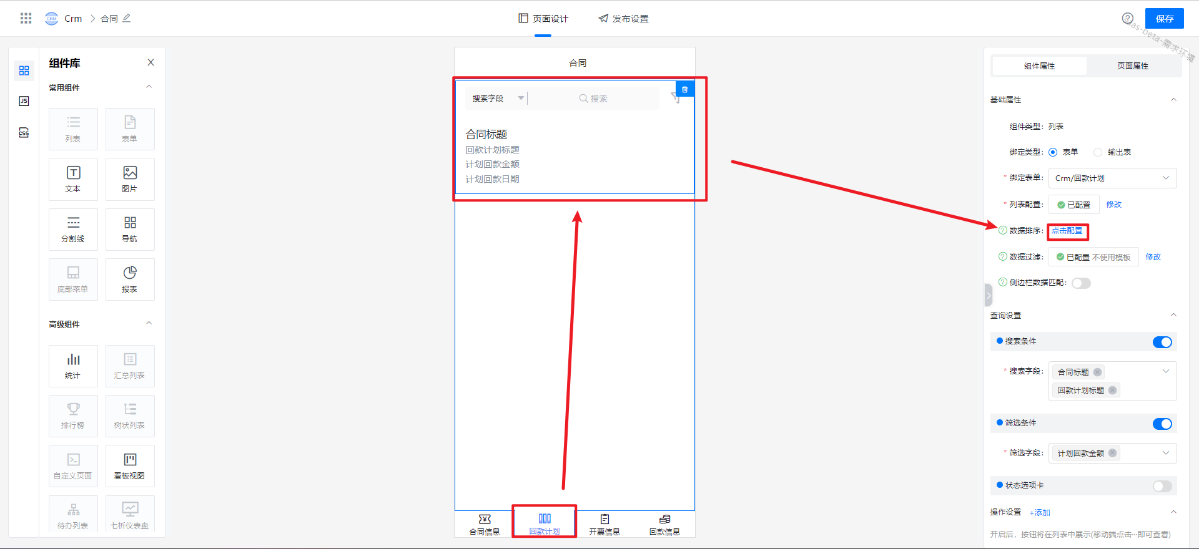
Task: Toggle 侧边栏数据匹配 switch
Action: (x=1081, y=283)
